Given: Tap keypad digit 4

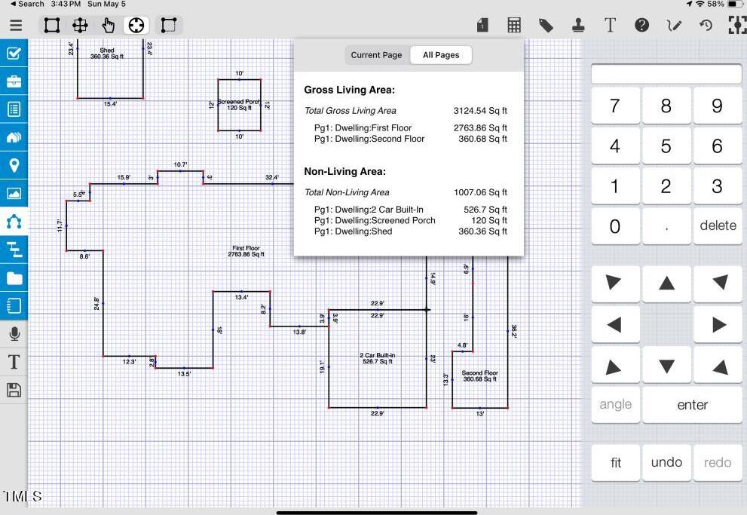Looking at the screenshot, I should click(x=615, y=146).
